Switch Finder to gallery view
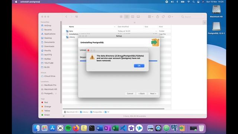The width and height of the screenshot is (238, 134). pos(138,16)
